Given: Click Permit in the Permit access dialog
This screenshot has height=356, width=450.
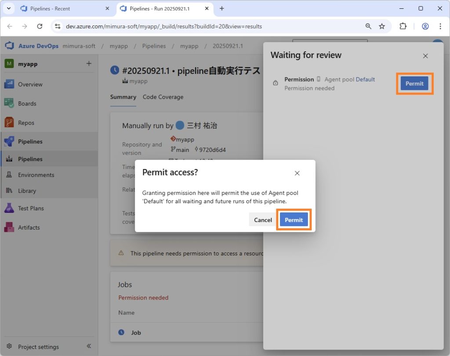Looking at the screenshot, I should (x=294, y=220).
